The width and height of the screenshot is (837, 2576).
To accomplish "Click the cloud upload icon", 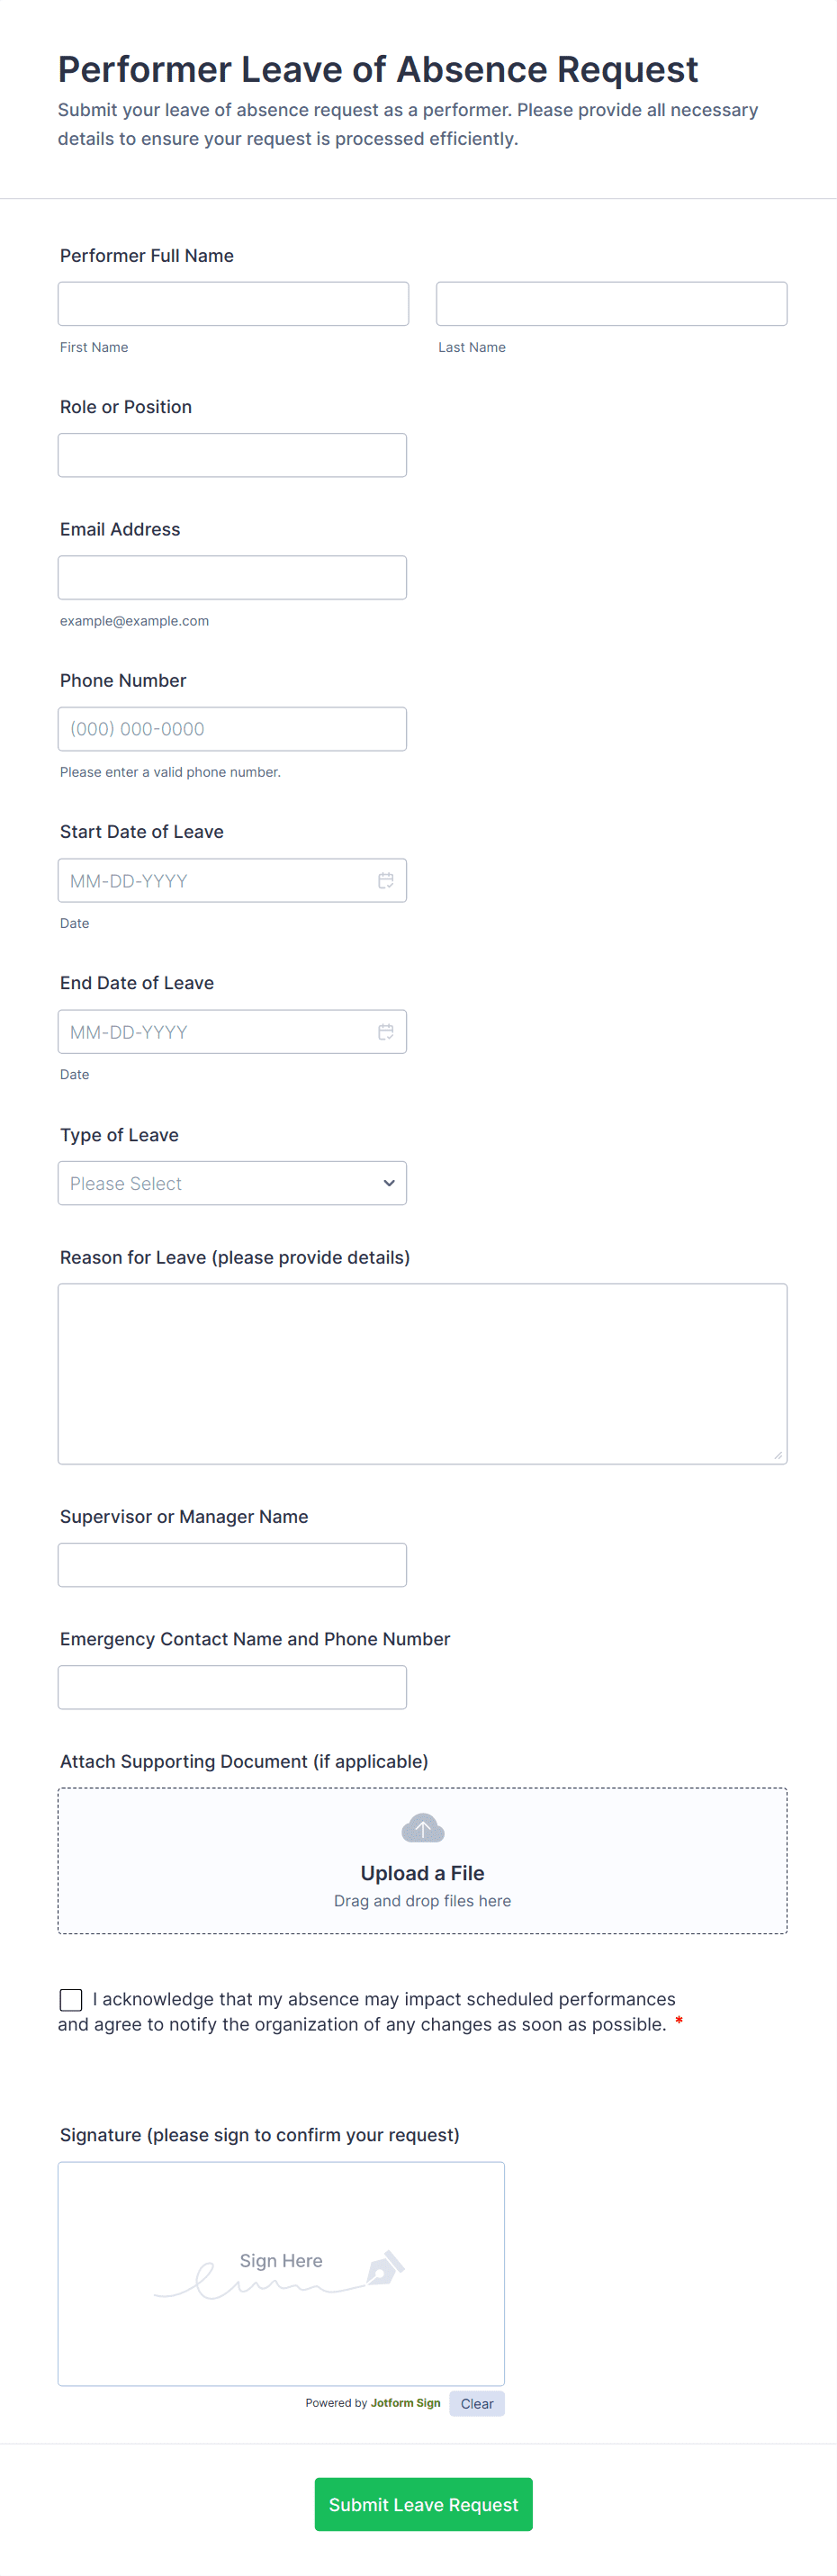I will tap(422, 1828).
